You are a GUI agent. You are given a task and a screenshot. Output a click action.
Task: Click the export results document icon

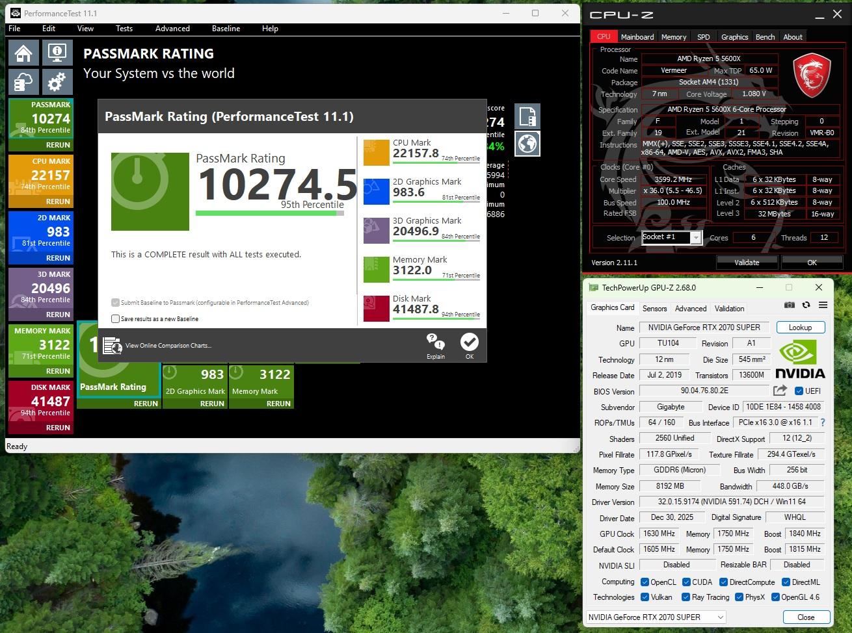coord(527,117)
